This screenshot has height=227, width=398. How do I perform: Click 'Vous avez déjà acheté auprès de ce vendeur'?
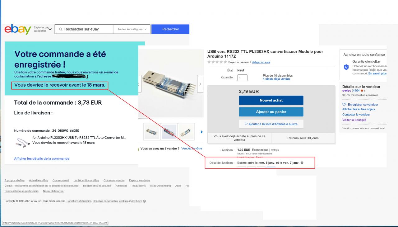[x=239, y=138]
